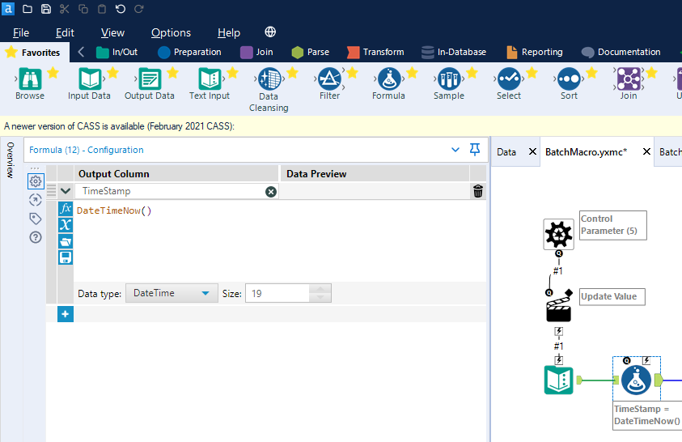
Task: Close the BatchMacro.yxmc tab
Action: pos(646,151)
